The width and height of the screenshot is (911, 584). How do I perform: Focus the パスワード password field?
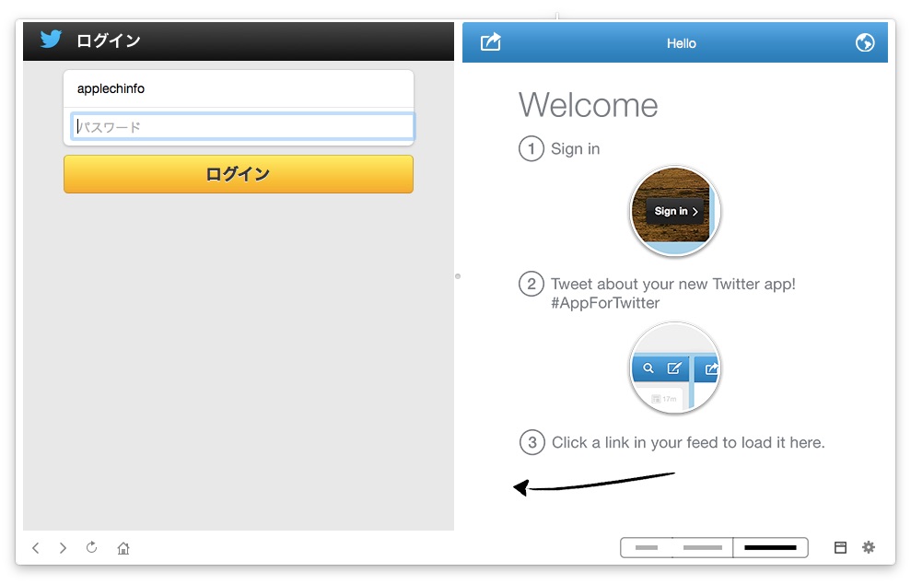click(242, 127)
